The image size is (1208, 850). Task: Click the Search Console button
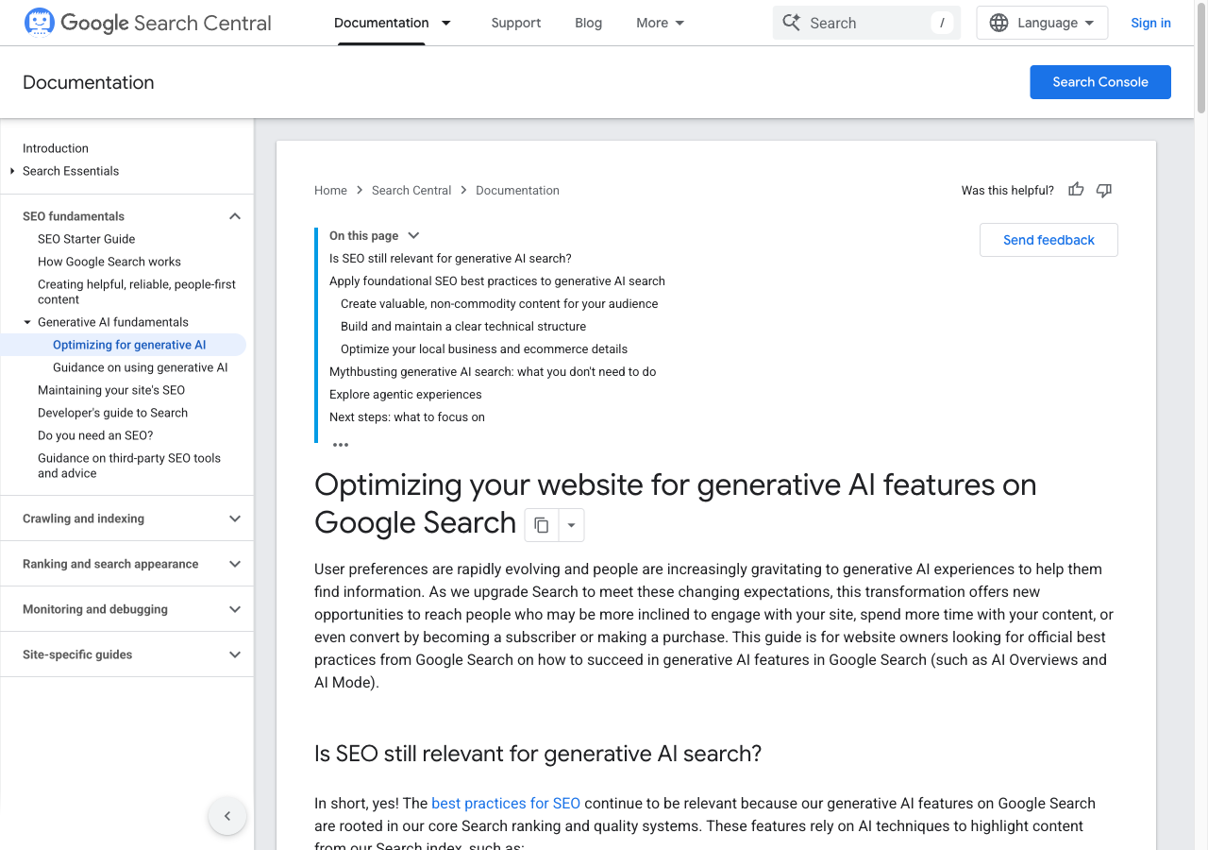point(1100,82)
